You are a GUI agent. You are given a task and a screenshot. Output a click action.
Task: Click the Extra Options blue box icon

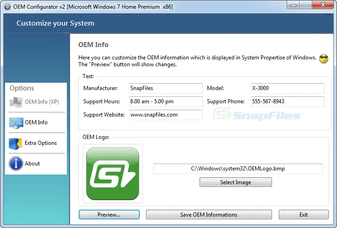click(x=16, y=143)
